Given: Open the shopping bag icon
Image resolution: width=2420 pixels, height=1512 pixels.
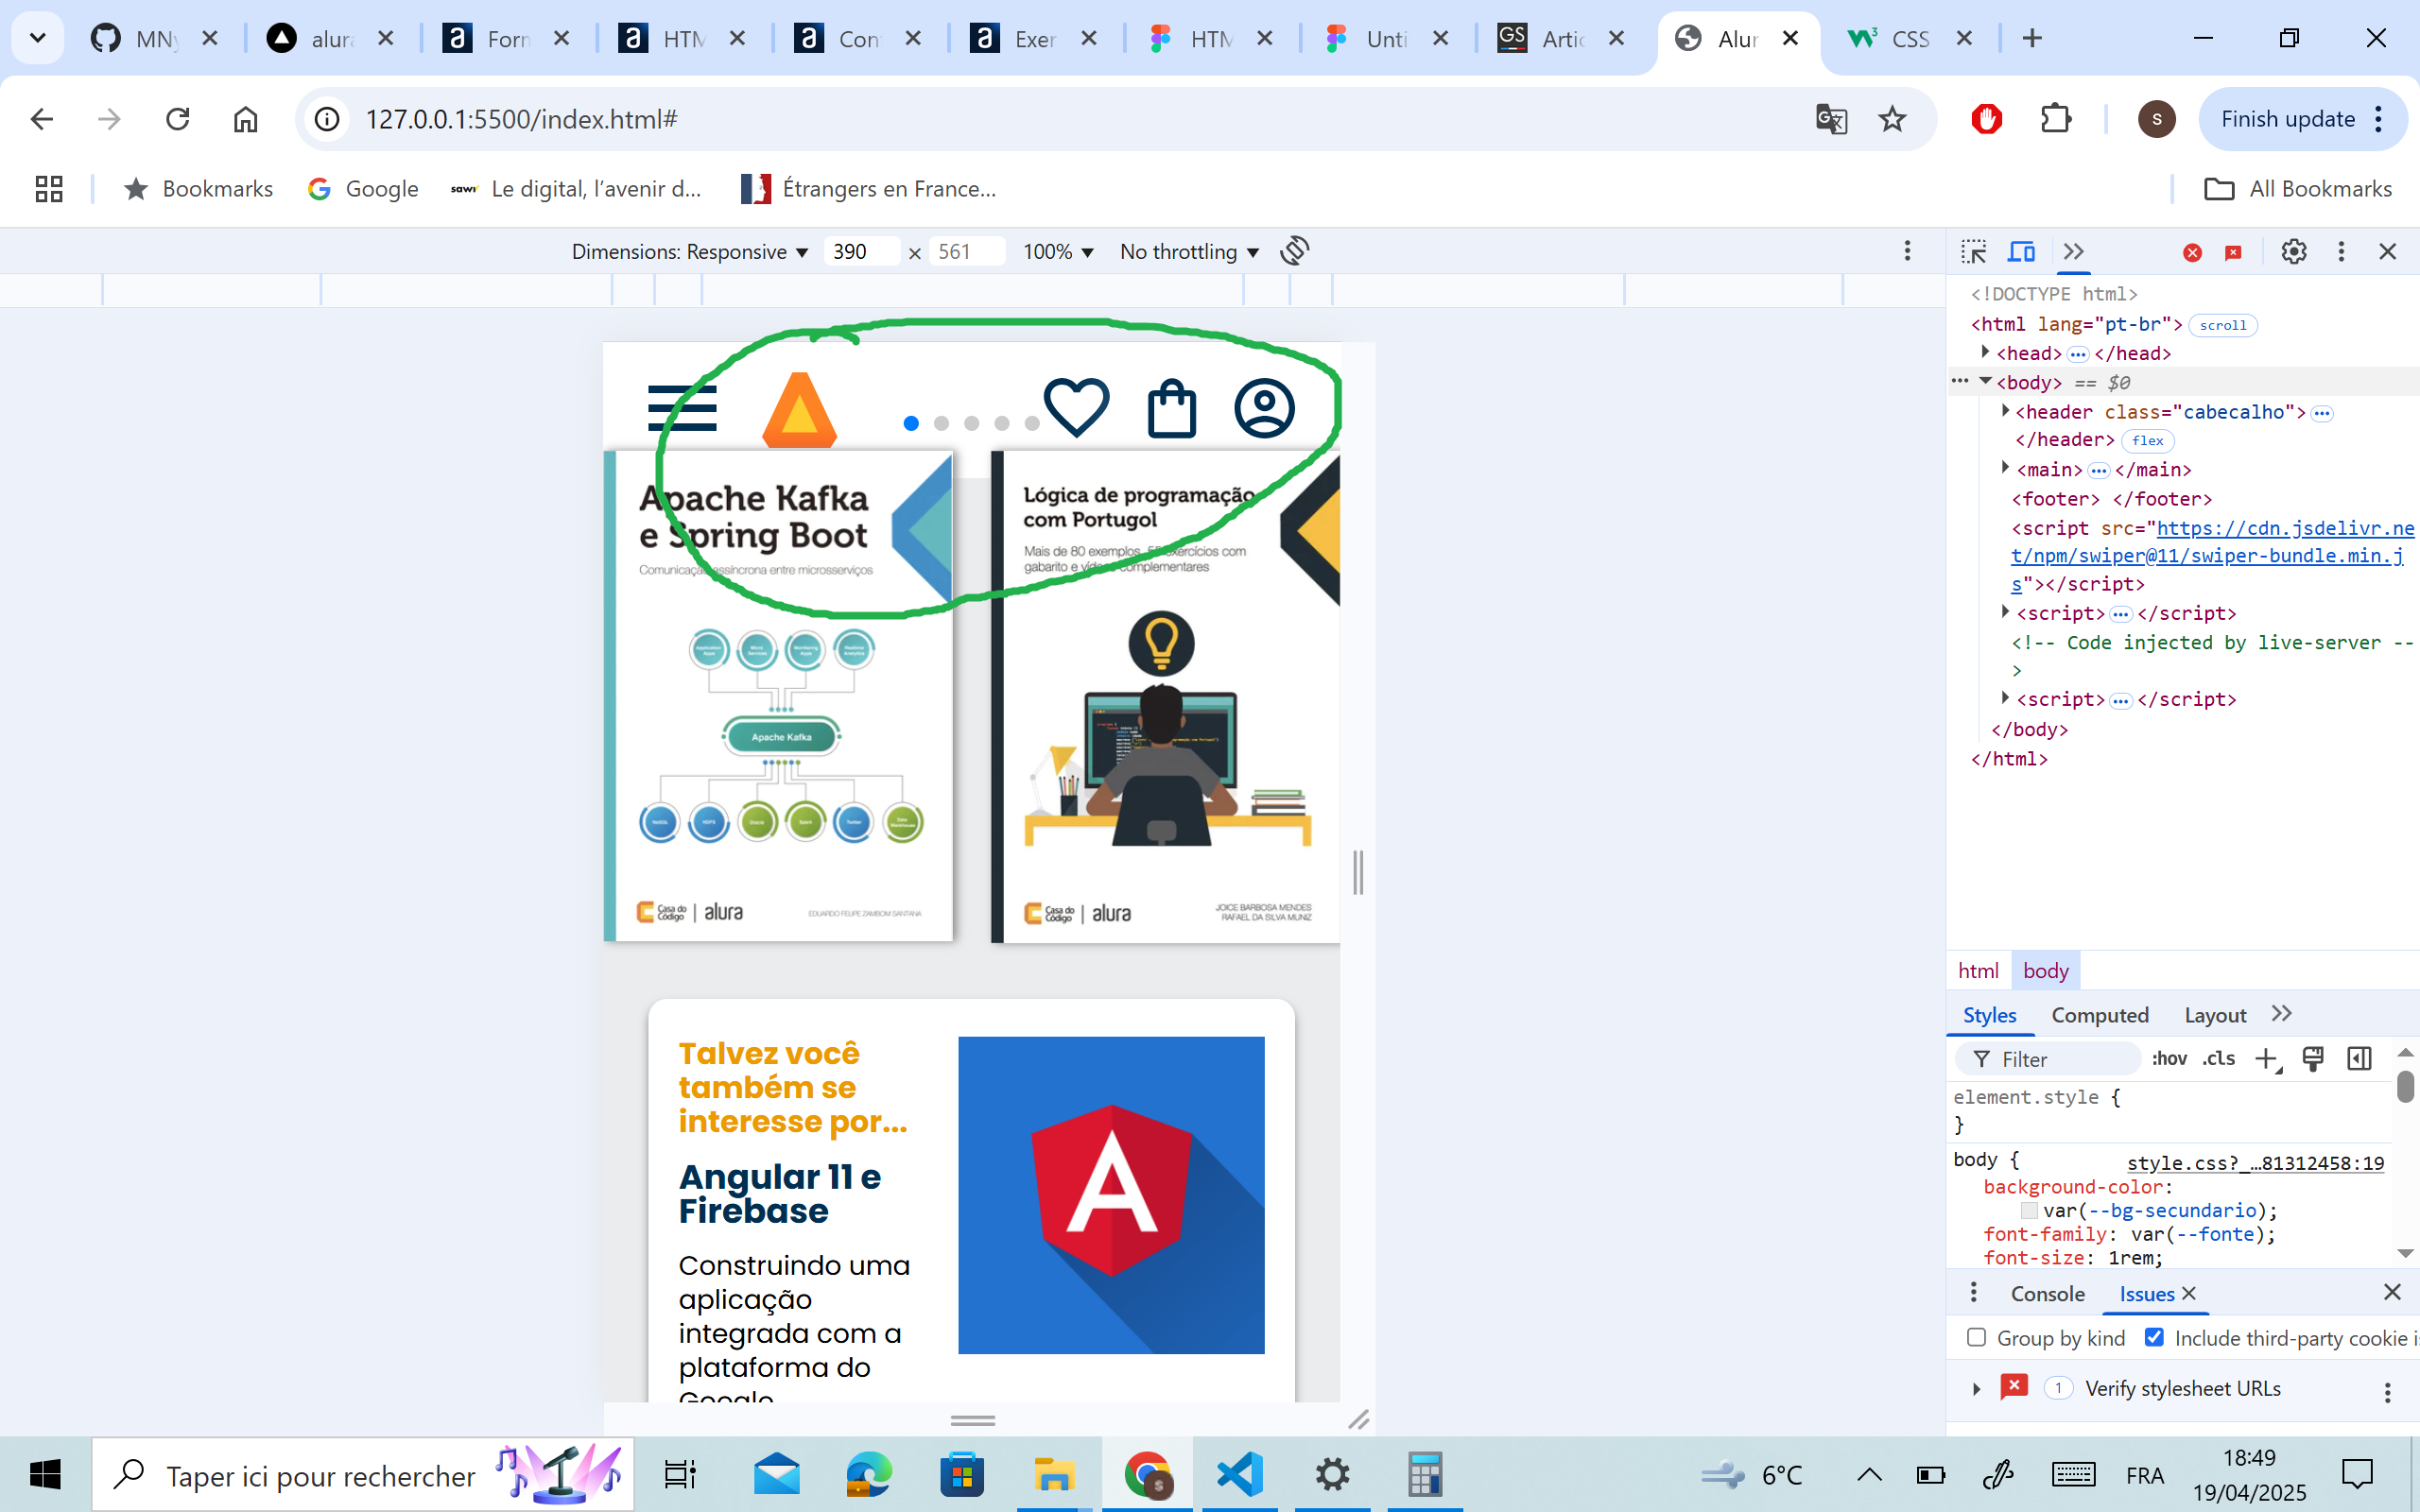Looking at the screenshot, I should coord(1172,408).
